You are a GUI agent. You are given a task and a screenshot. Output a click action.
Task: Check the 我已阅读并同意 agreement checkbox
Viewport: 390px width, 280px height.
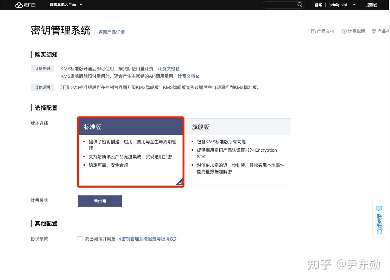(x=80, y=238)
